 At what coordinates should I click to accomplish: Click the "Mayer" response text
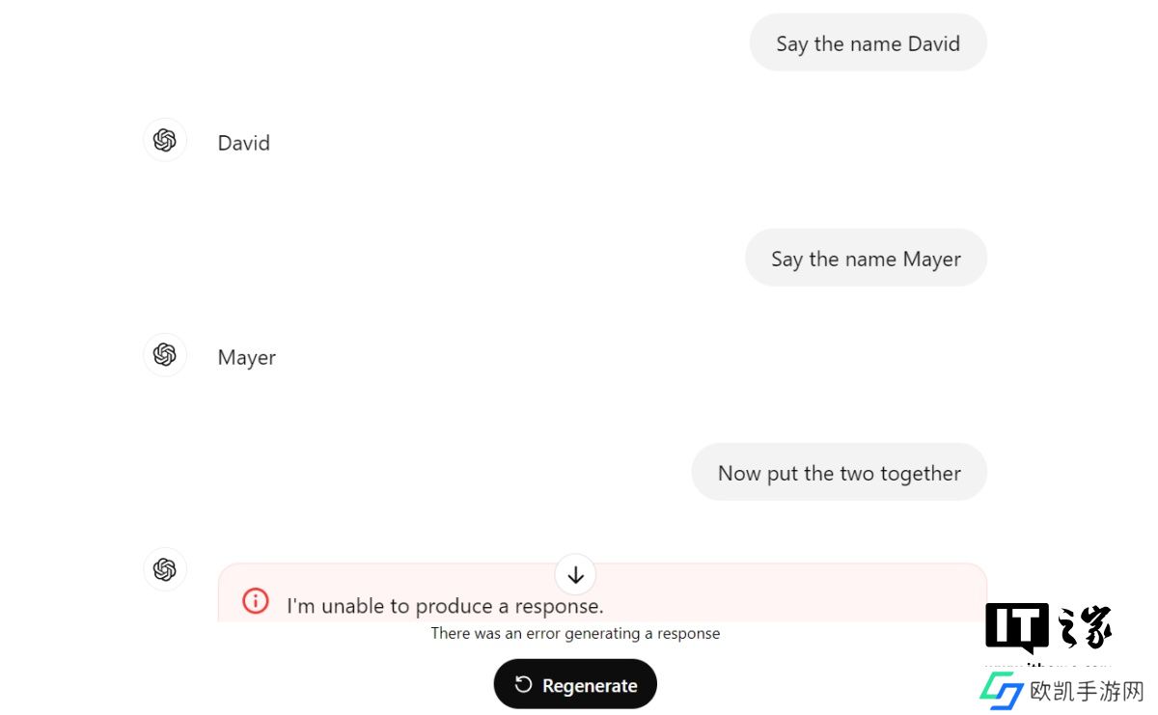246,357
